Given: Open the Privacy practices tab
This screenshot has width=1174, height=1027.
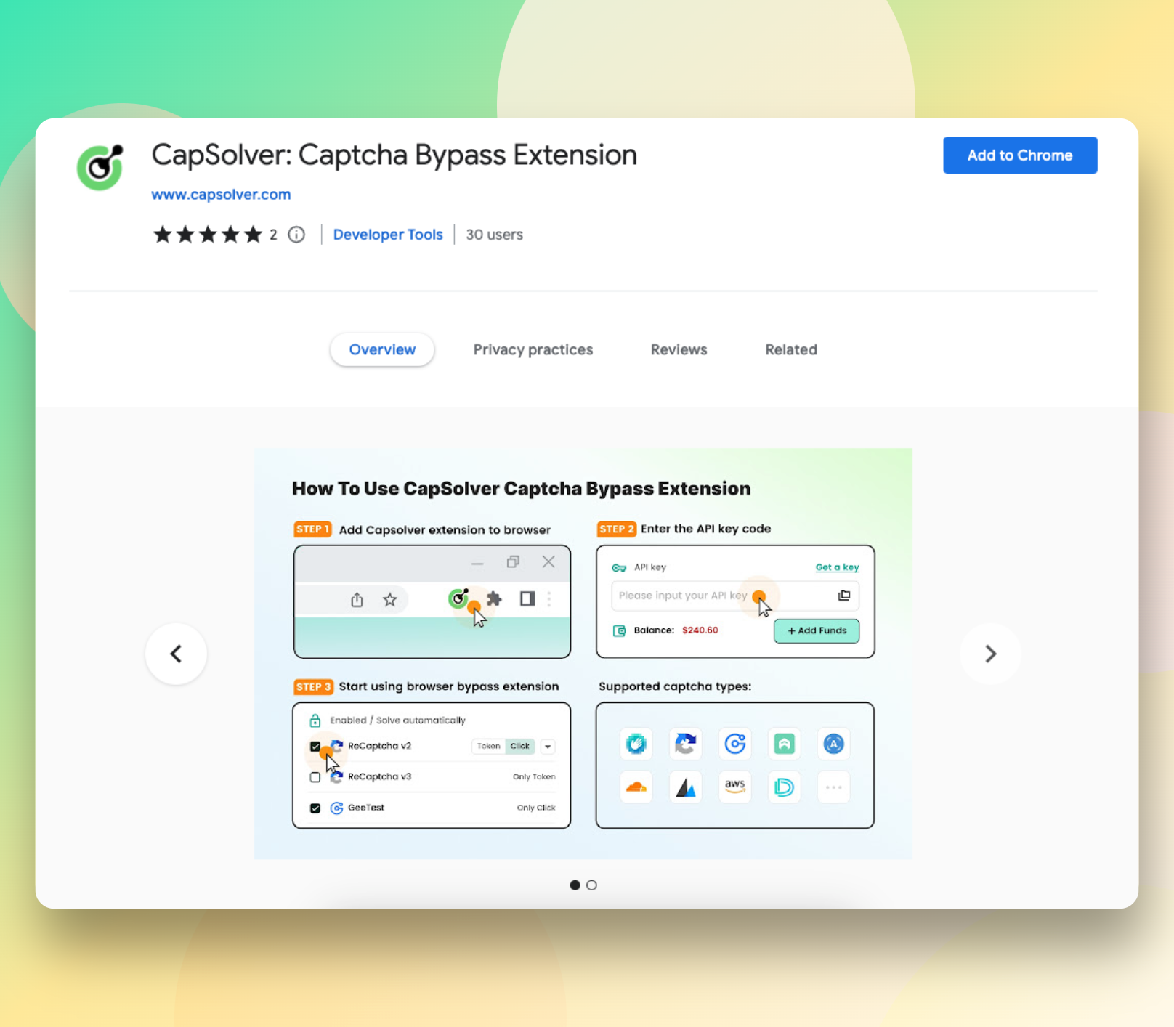Looking at the screenshot, I should point(533,349).
